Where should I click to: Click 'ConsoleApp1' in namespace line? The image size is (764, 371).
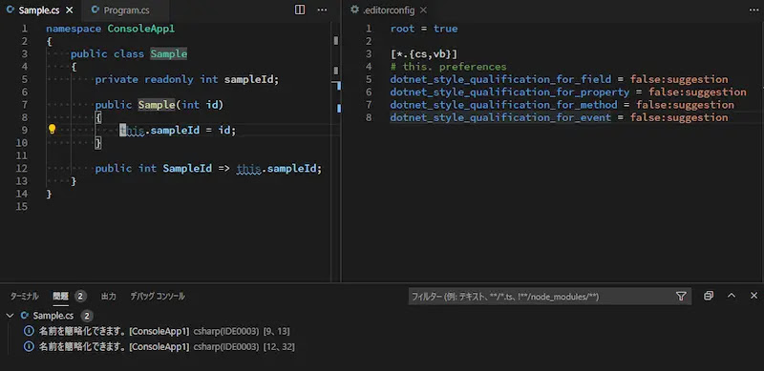click(x=140, y=29)
